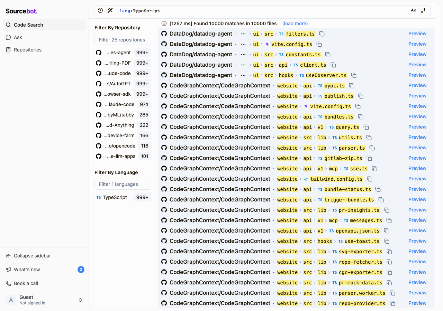The image size is (443, 311).
Task: Copy the path of svg-exporter.ts
Action: point(389,252)
